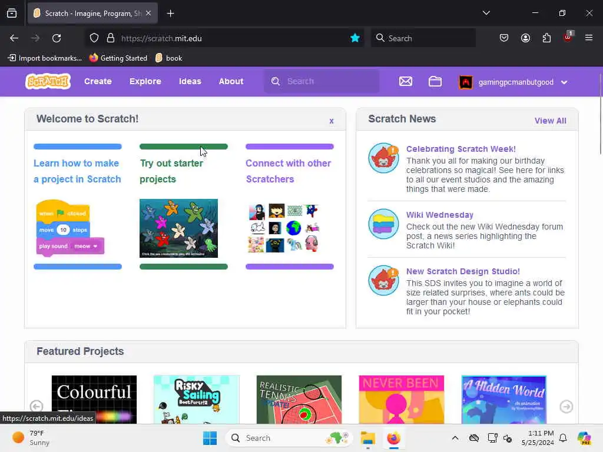This screenshot has width=603, height=452.
Task: Click the Firefox toolbar Search box
Action: (423, 38)
